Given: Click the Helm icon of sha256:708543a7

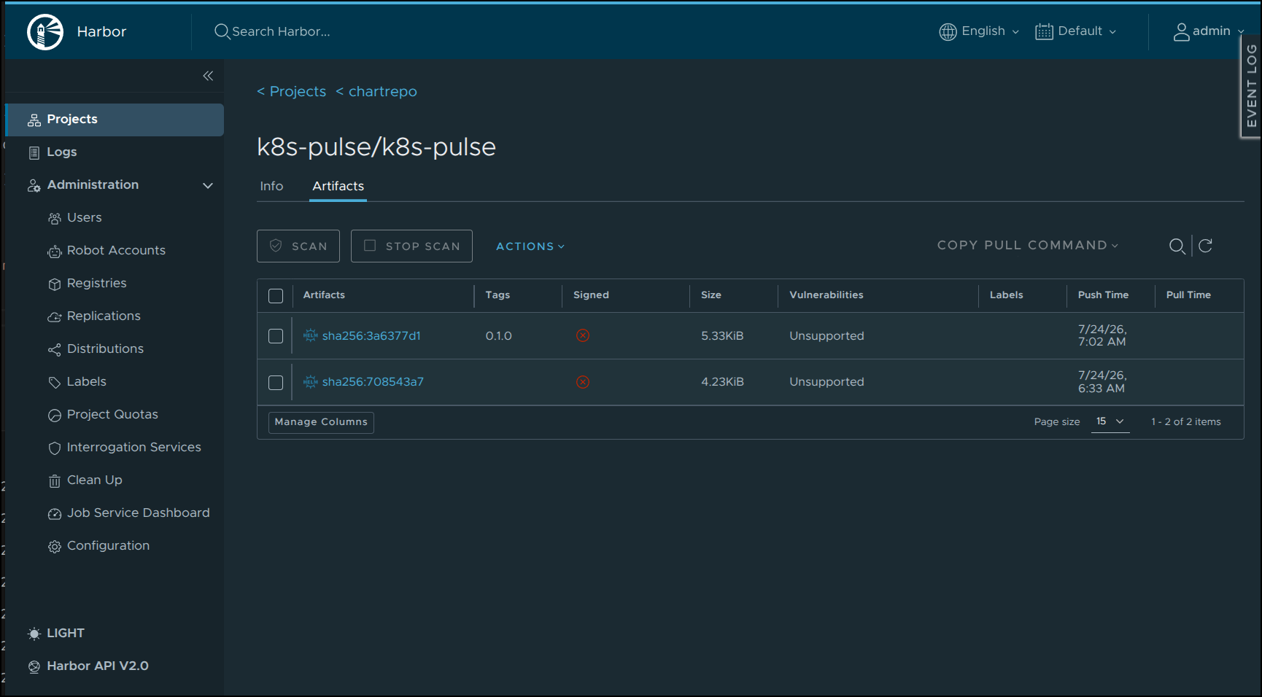Looking at the screenshot, I should tap(311, 381).
